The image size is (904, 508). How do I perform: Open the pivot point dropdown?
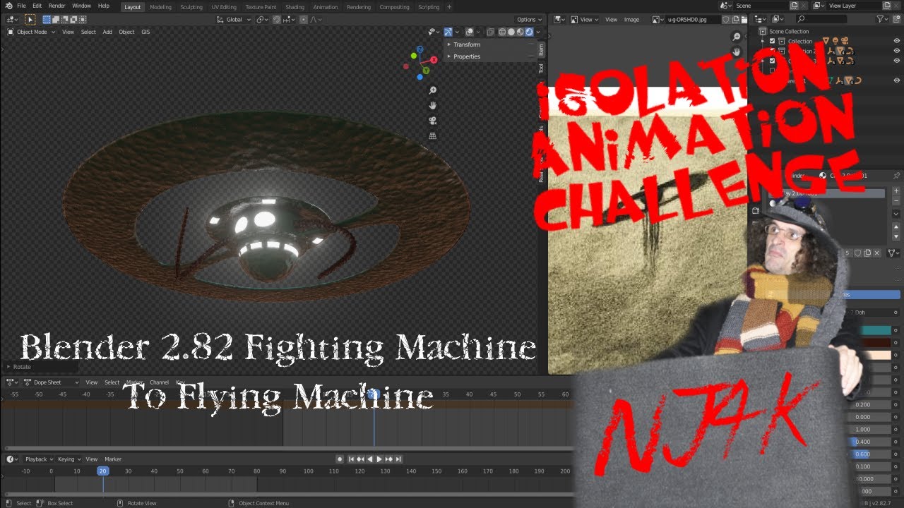[263, 20]
